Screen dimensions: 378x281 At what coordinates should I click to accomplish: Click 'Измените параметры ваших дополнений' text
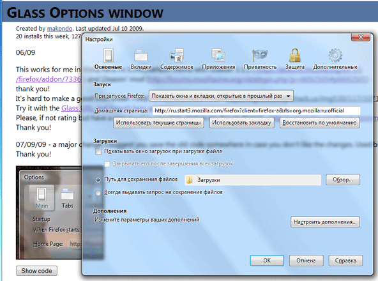point(147,220)
